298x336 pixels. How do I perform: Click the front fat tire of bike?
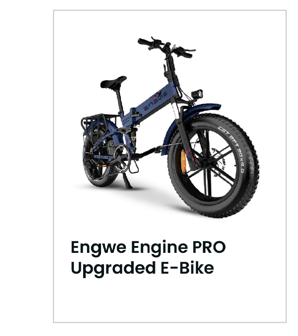pyautogui.click(x=213, y=166)
